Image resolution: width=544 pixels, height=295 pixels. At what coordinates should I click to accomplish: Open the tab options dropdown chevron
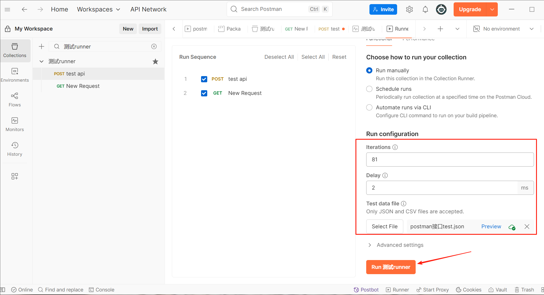click(x=457, y=29)
